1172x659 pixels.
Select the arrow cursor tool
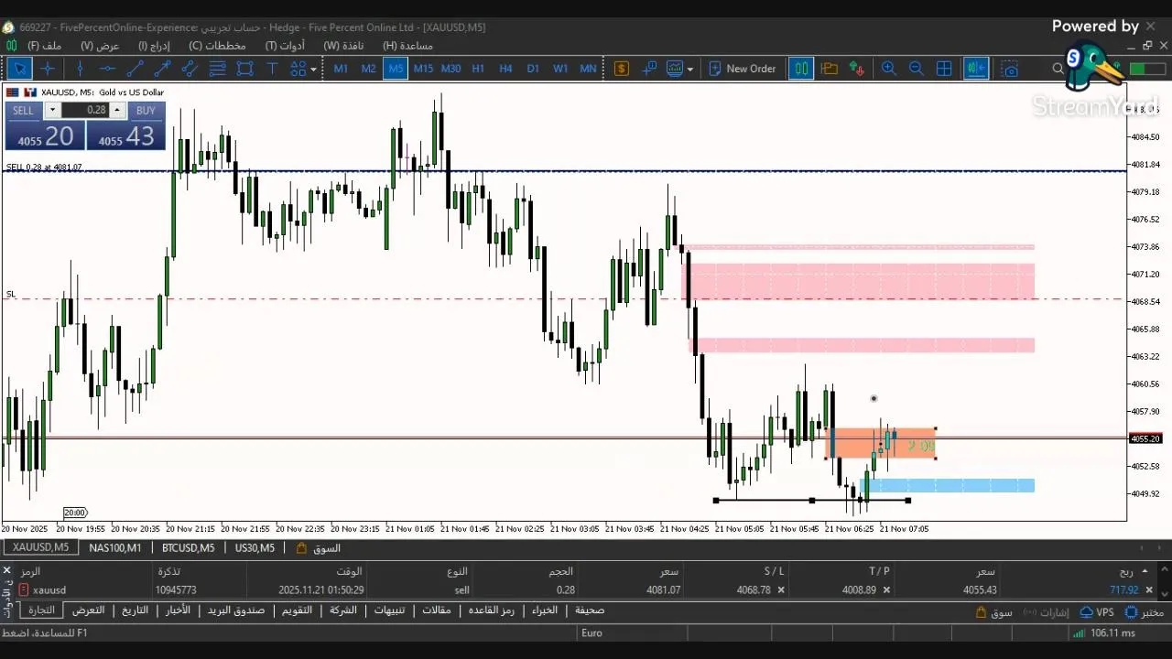(19, 69)
